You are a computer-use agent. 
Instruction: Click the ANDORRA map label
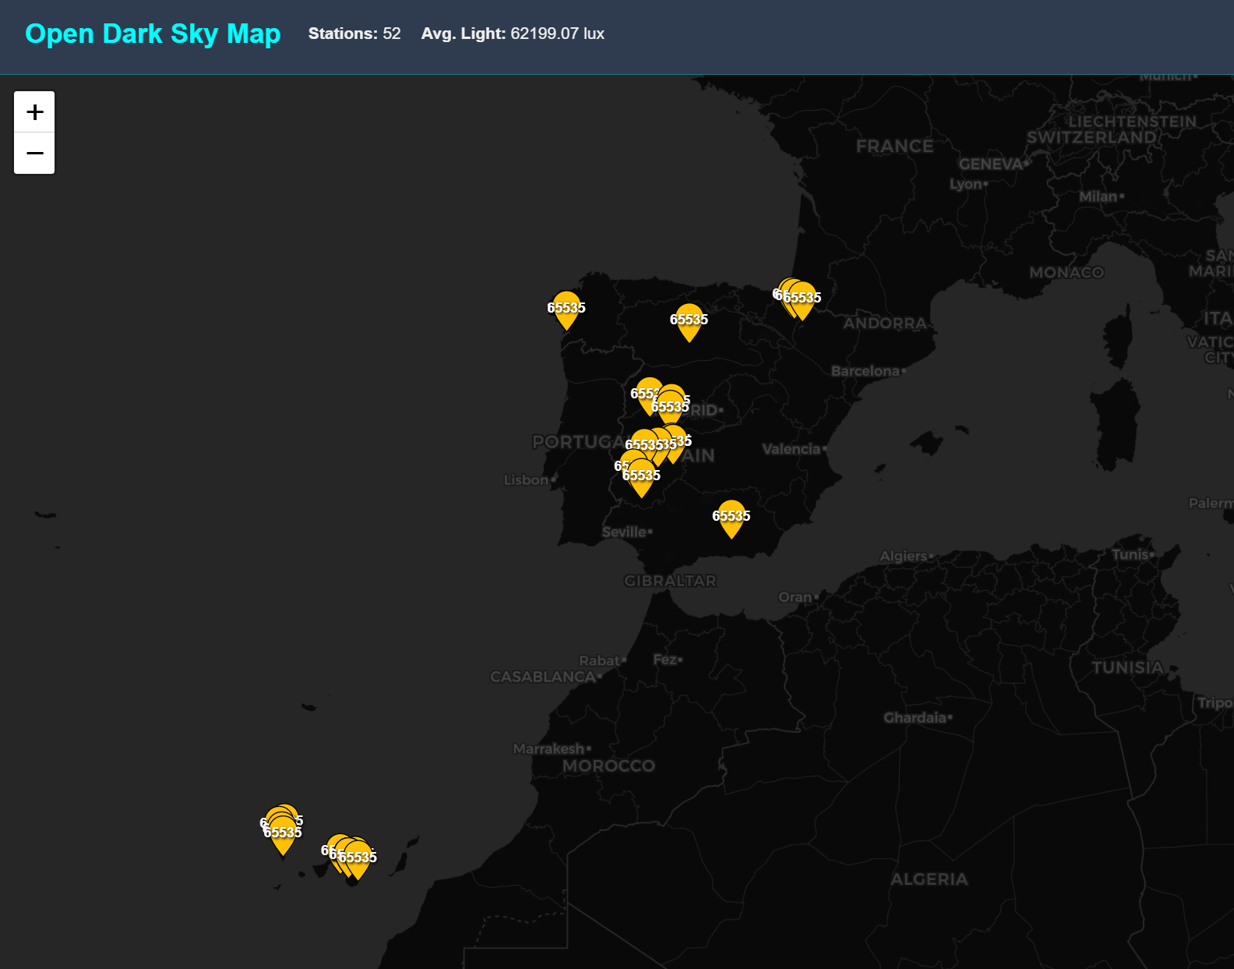pos(885,324)
